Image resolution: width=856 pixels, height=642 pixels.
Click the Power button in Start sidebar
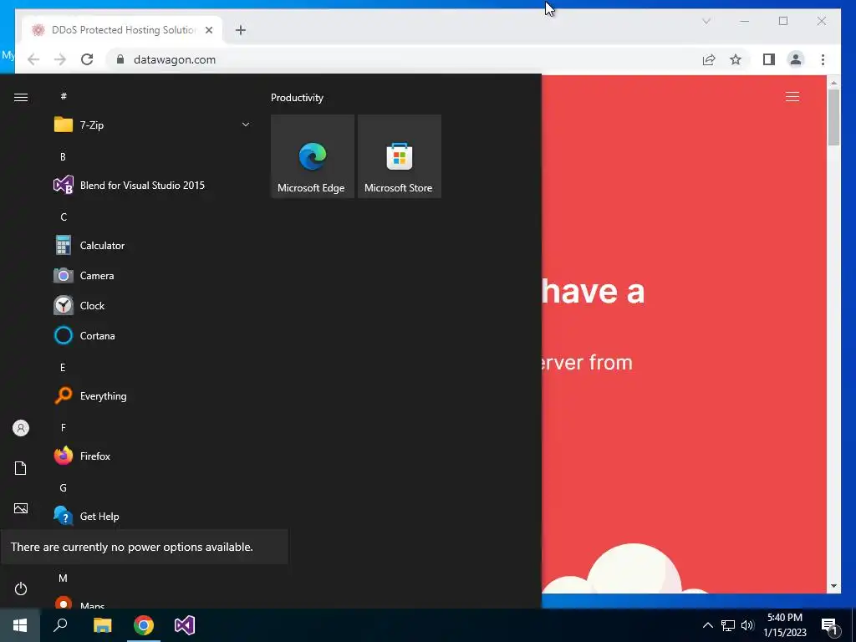(21, 588)
